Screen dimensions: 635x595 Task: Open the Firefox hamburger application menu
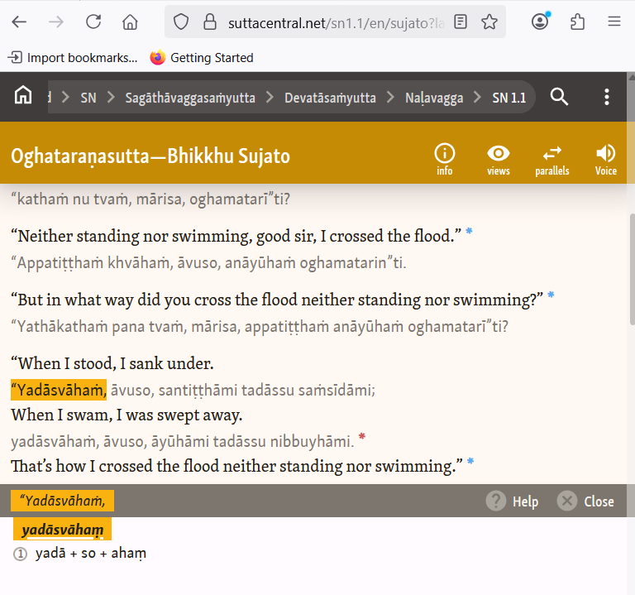tap(614, 22)
